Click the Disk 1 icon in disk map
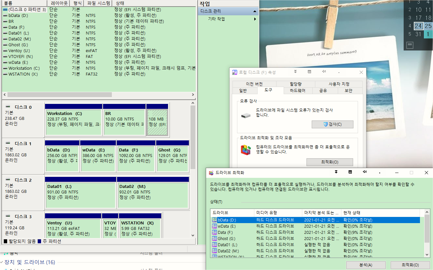Viewport: 433px width, 270px height. (8, 143)
